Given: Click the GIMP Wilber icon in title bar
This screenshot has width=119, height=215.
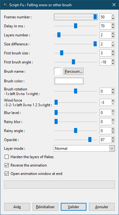Looking at the screenshot, I should pos(5,5).
